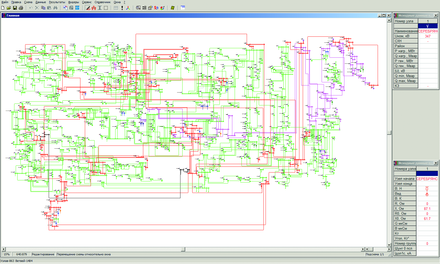Viewport: 440px width, 264px height.
Task: Click the red 9.9 numeric format icon
Action: 156,8
